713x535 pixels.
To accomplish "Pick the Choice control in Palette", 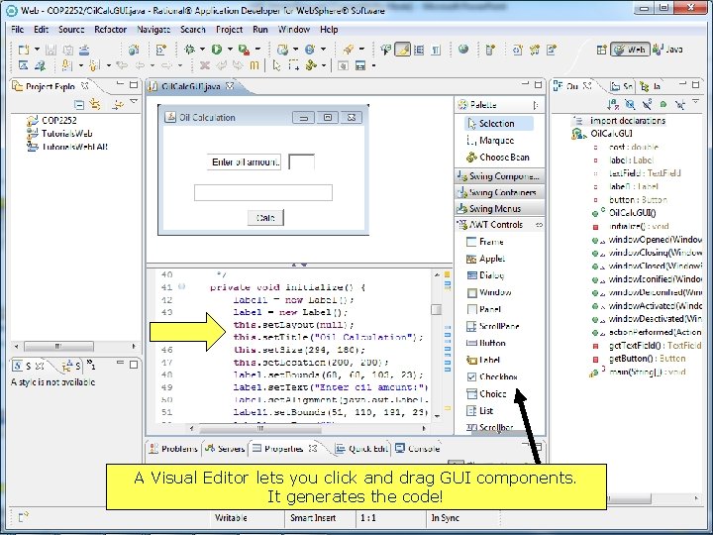I will (486, 393).
